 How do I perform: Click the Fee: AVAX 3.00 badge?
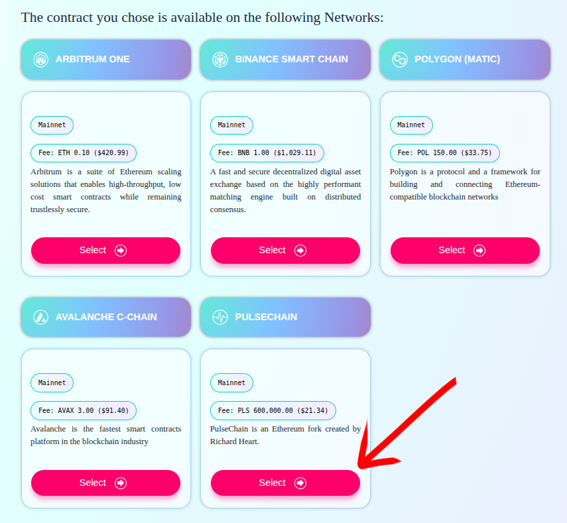[x=83, y=410]
